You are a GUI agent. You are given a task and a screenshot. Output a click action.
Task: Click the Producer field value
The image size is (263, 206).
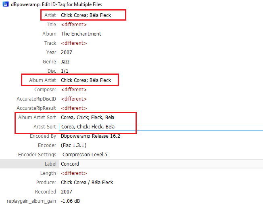[x=87, y=183]
